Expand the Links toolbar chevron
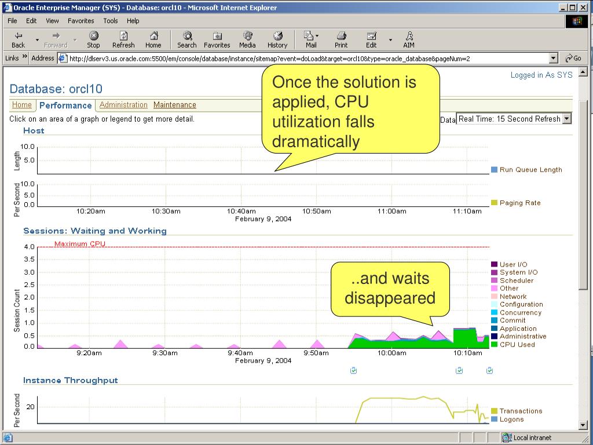 pyautogui.click(x=24, y=57)
